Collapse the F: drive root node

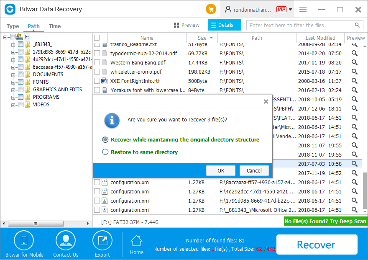tap(5, 37)
